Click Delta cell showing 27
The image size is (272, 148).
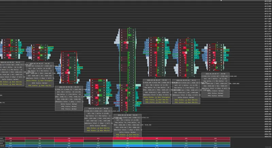click(128, 141)
